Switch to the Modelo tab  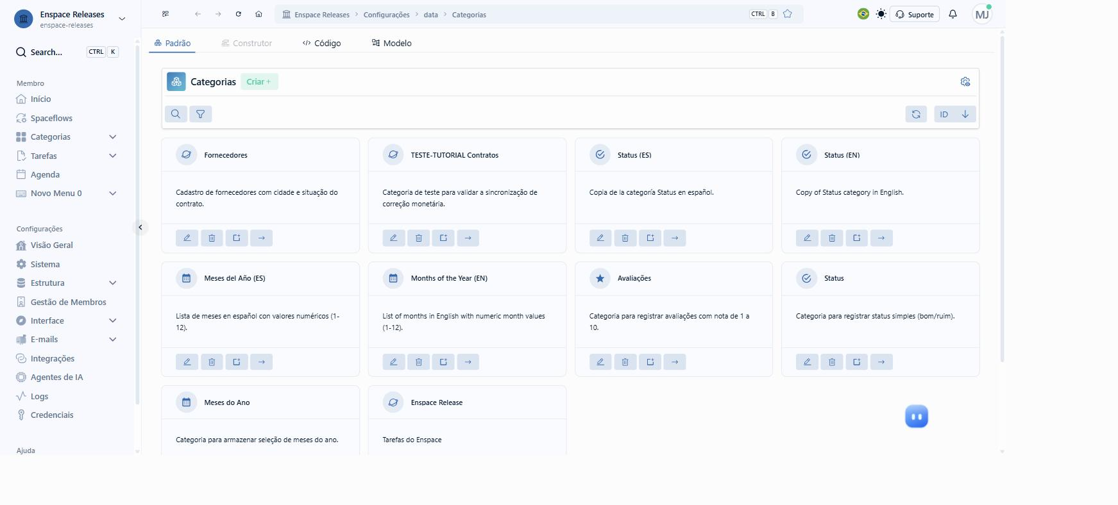pyautogui.click(x=391, y=43)
